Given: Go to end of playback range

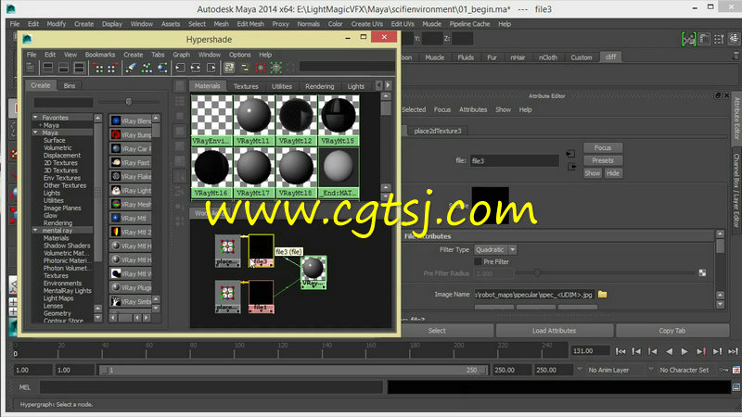Looking at the screenshot, I should pos(733,351).
